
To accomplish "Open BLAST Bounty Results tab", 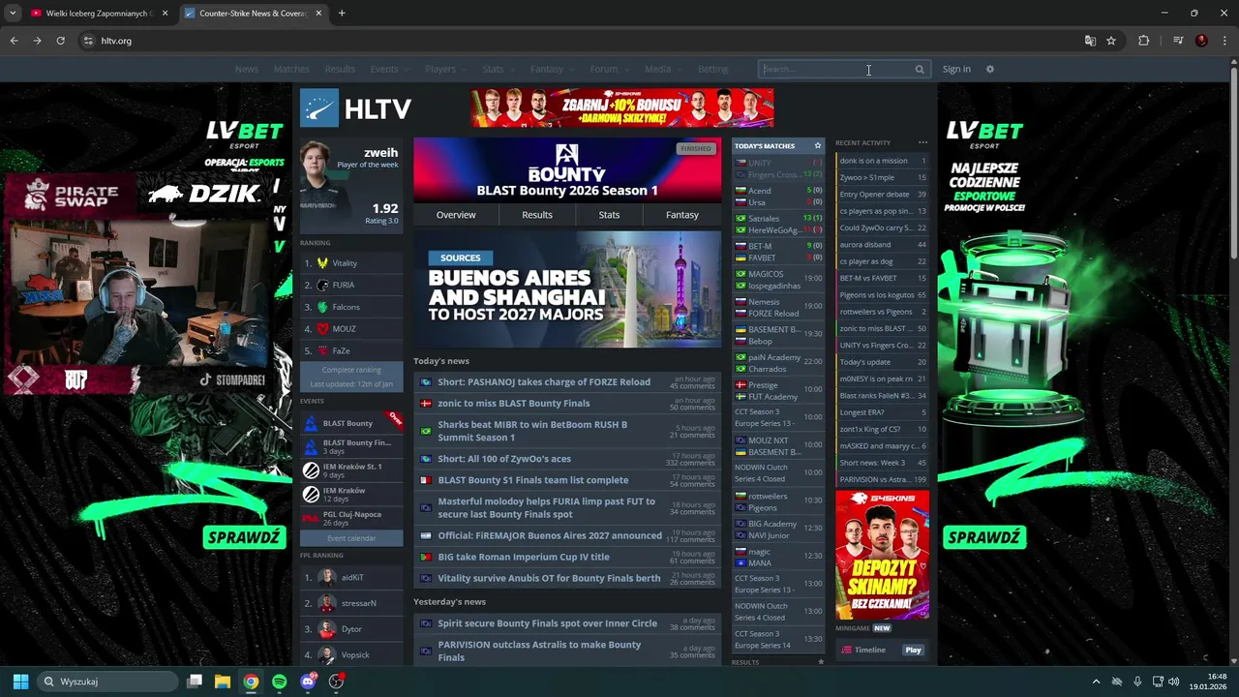I will tap(537, 215).
